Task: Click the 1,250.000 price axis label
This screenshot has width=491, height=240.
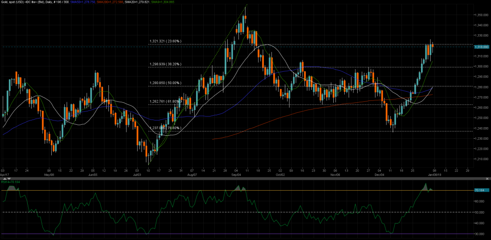Action: (x=481, y=118)
